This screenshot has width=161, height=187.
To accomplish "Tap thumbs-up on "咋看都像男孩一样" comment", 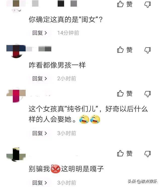I will (x=120, y=50).
